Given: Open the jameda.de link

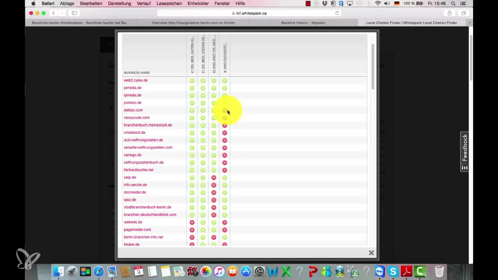Looking at the screenshot, I should pos(133,87).
